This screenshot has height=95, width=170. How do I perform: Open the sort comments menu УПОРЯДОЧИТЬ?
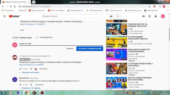click(x=44, y=37)
